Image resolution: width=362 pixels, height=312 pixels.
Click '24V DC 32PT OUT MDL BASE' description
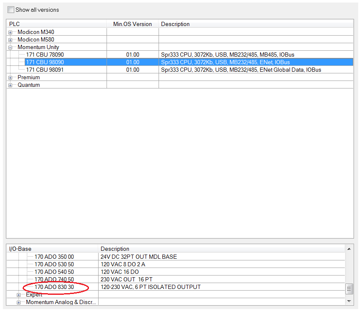pyautogui.click(x=139, y=257)
